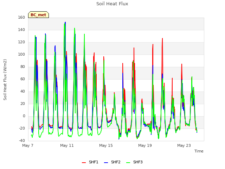Click the Time axis title
The image size is (225, 169).
(199, 151)
